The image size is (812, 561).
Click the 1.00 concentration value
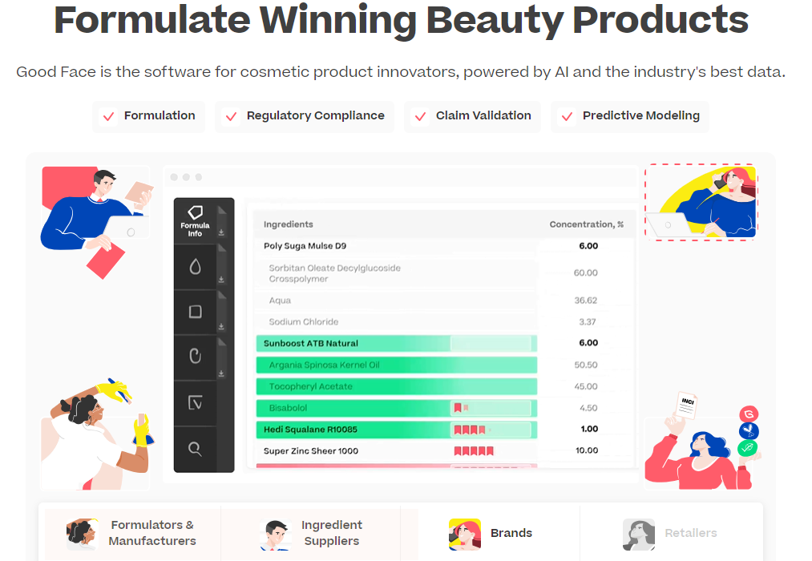click(589, 429)
